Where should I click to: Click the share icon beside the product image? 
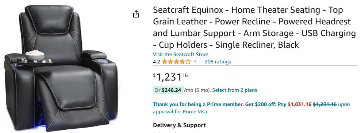click(136, 14)
